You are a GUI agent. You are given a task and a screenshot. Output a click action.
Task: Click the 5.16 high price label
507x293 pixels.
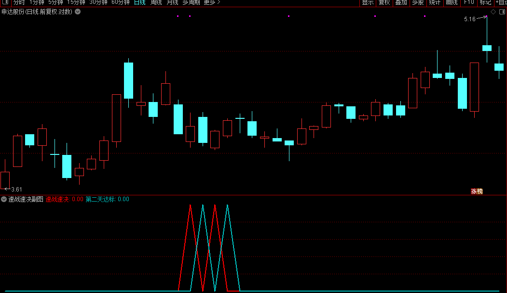(x=470, y=19)
